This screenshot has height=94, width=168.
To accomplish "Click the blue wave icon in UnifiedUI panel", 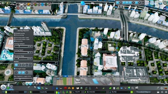I will [x=43, y=4].
